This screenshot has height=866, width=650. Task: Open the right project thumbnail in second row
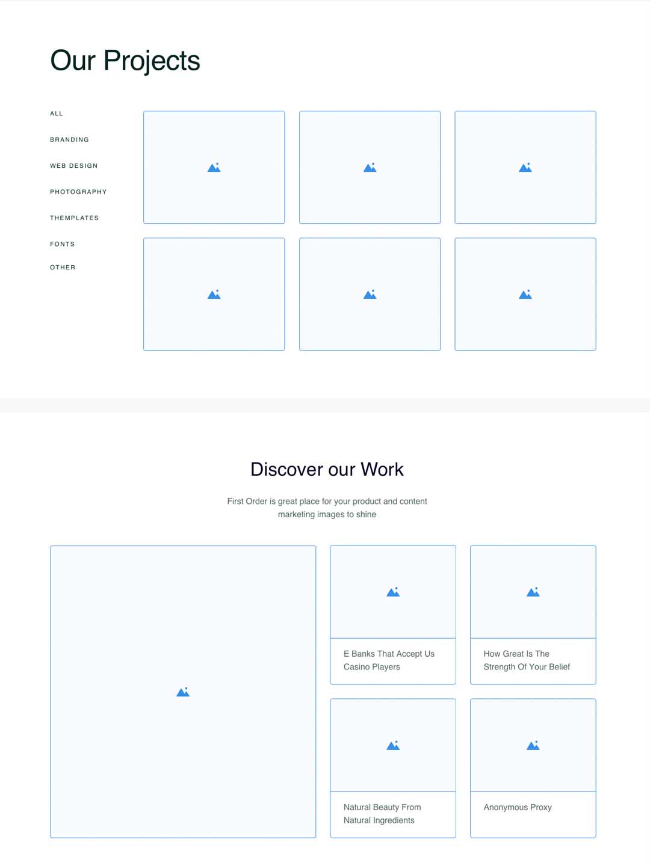pyautogui.click(x=525, y=294)
